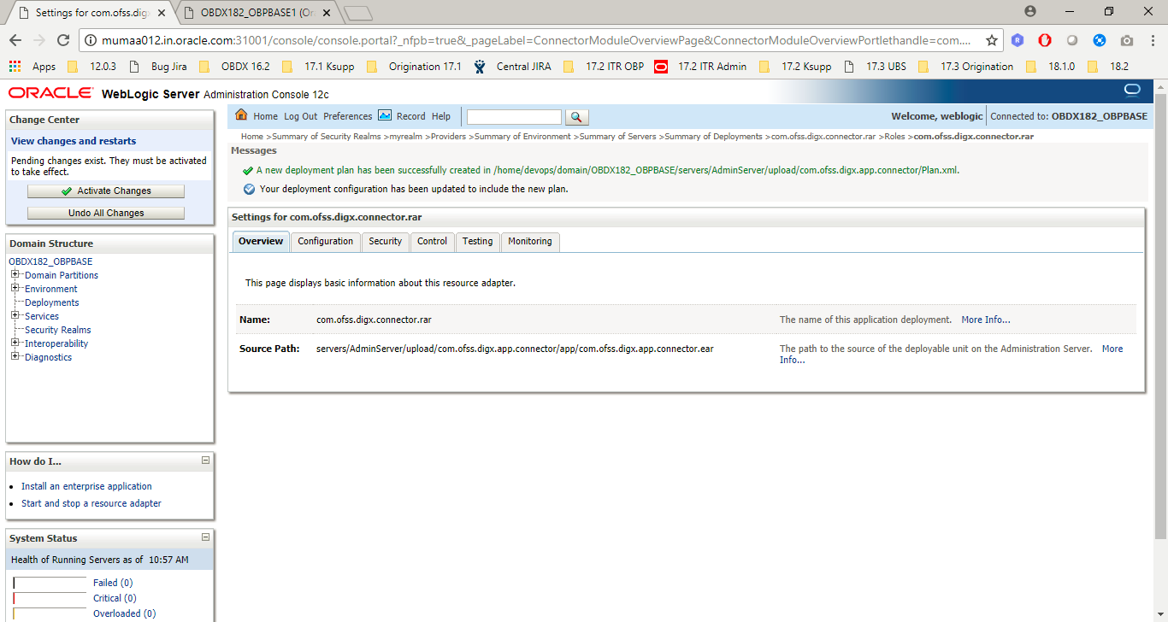The image size is (1168, 622).
Task: Click the Overloaded (0) status link
Action: coord(125,613)
